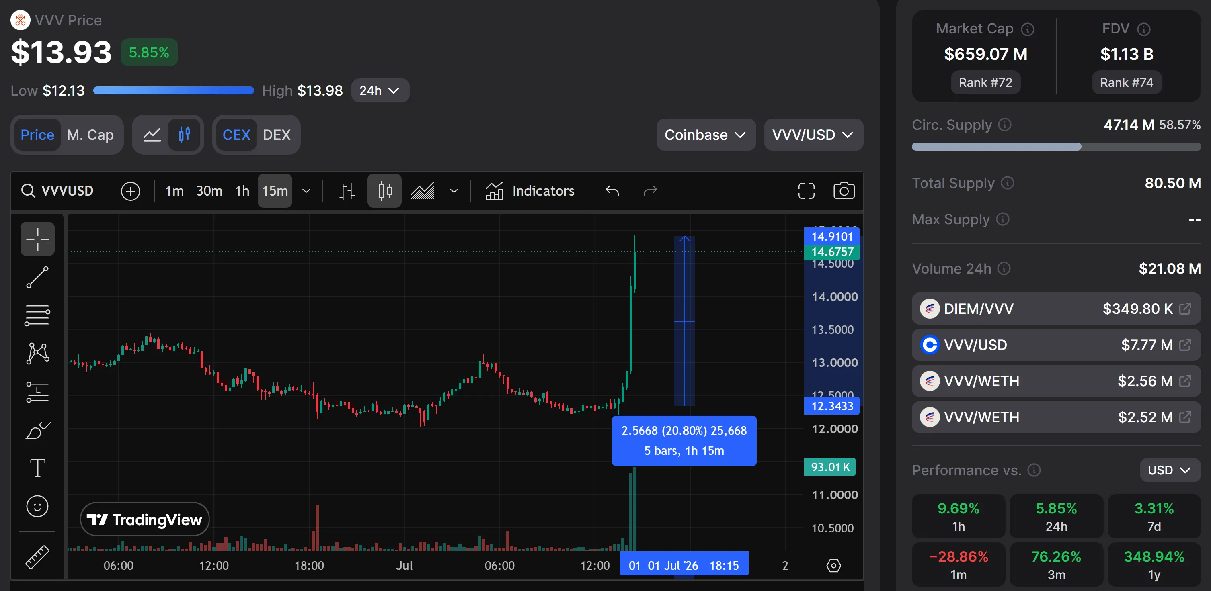Switch chart to Price view
This screenshot has height=591, width=1211.
click(x=37, y=135)
